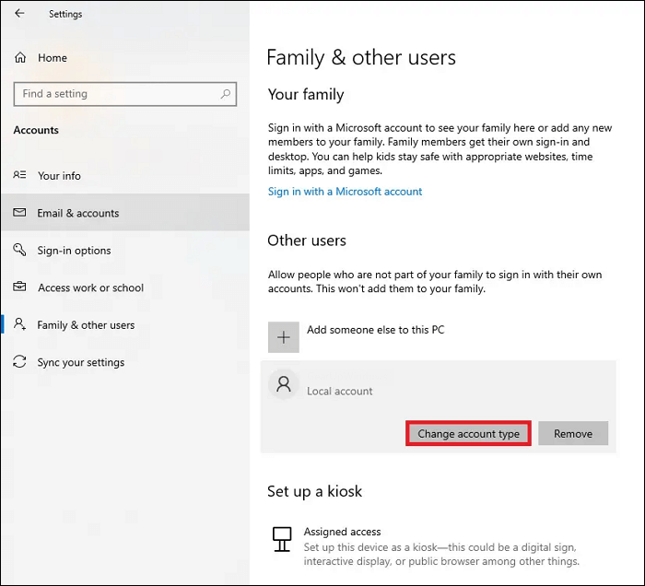Click the Your info person icon
645x586 pixels.
coord(19,175)
